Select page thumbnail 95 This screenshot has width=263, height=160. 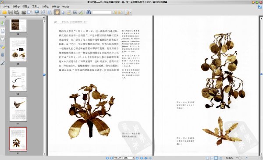(18, 50)
